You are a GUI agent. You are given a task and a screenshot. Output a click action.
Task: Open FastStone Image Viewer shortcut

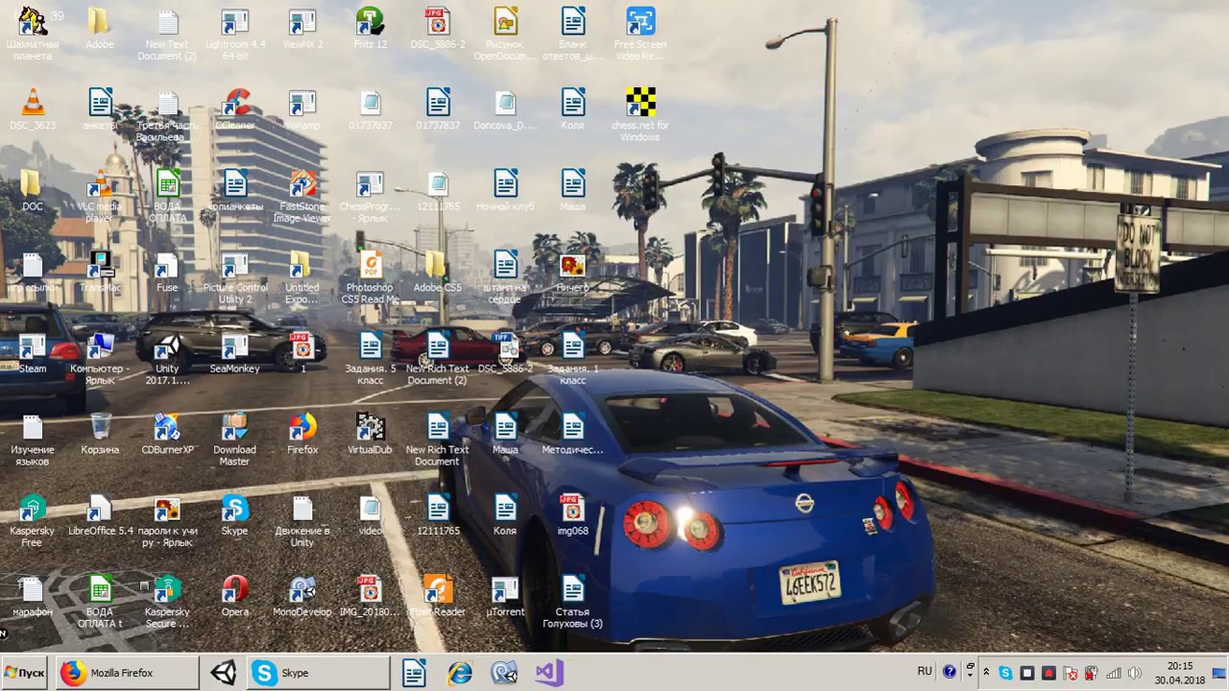302,195
